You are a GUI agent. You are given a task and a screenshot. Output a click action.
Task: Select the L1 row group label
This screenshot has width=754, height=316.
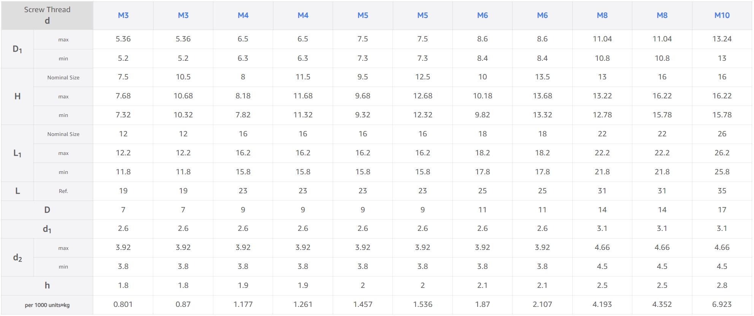(x=17, y=153)
